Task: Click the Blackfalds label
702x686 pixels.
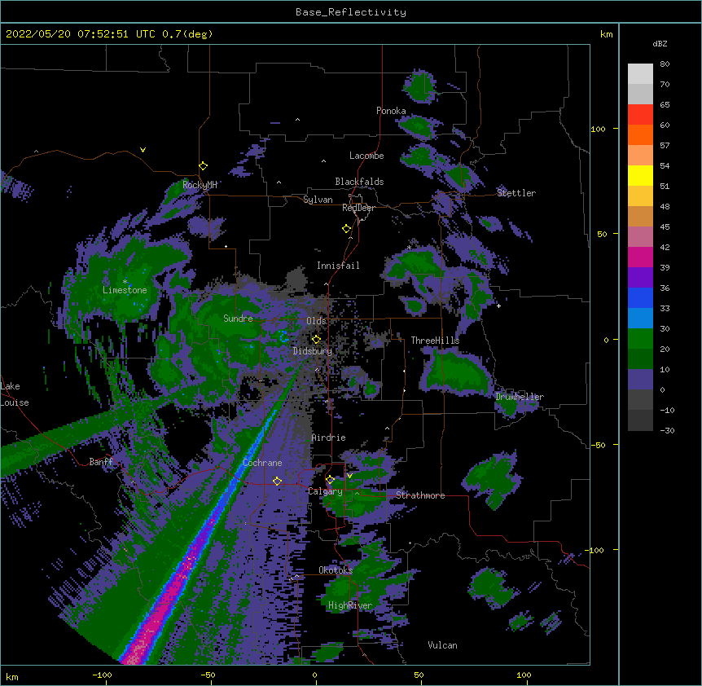Action: tap(359, 182)
